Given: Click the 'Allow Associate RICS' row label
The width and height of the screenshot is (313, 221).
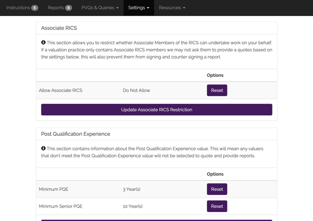Looking at the screenshot, I should [61, 90].
